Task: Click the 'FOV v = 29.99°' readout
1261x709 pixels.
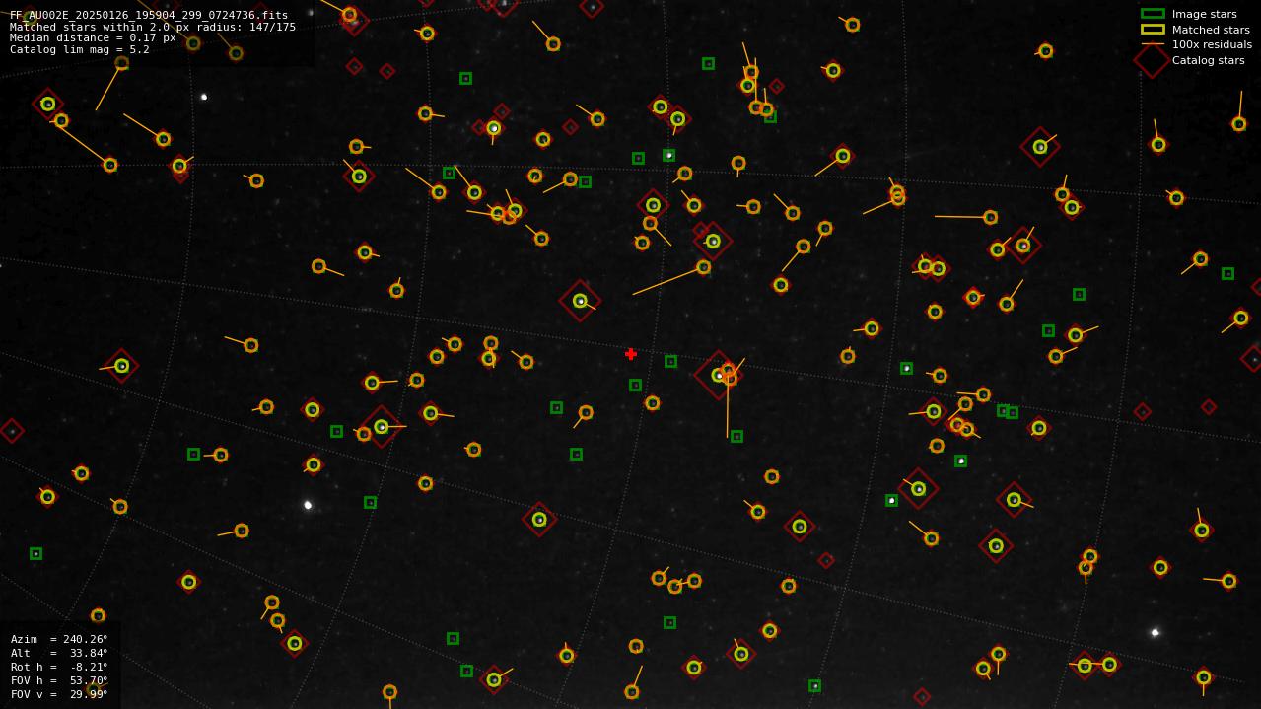Action: pos(59,694)
